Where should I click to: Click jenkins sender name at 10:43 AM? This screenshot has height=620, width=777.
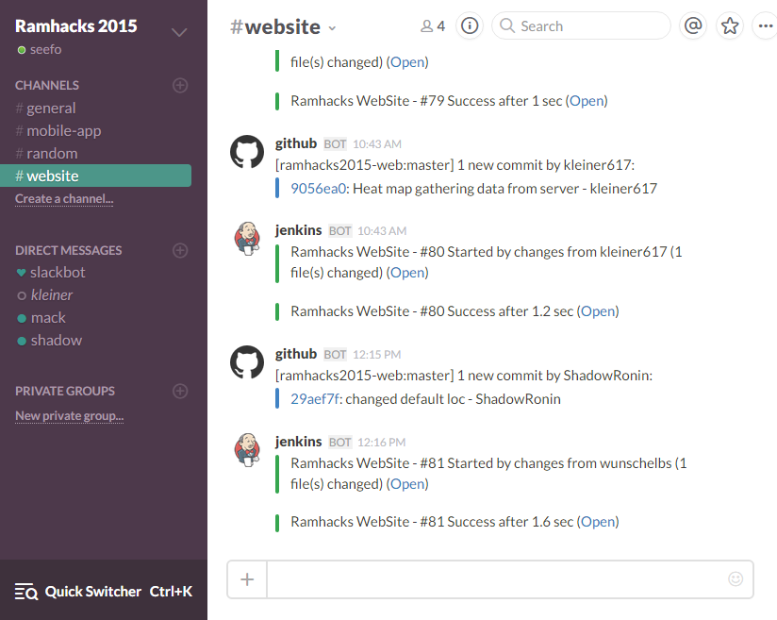click(298, 230)
